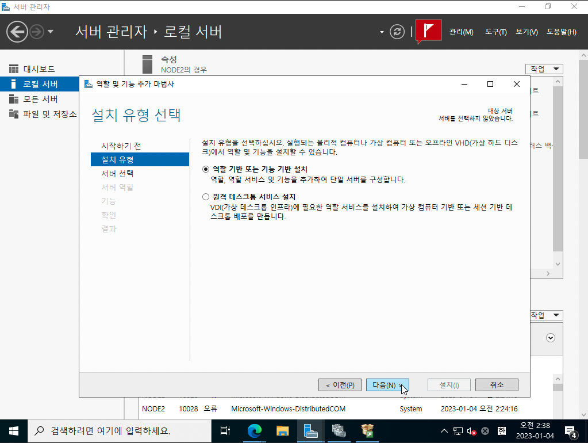Select 로컬 서버 in the left navigation
Image resolution: width=588 pixels, height=443 pixels.
point(40,84)
